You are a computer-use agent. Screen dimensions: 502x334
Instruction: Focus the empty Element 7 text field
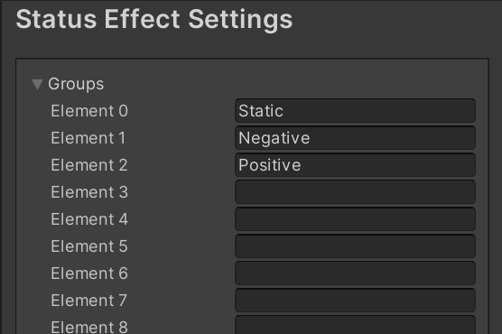pos(355,301)
